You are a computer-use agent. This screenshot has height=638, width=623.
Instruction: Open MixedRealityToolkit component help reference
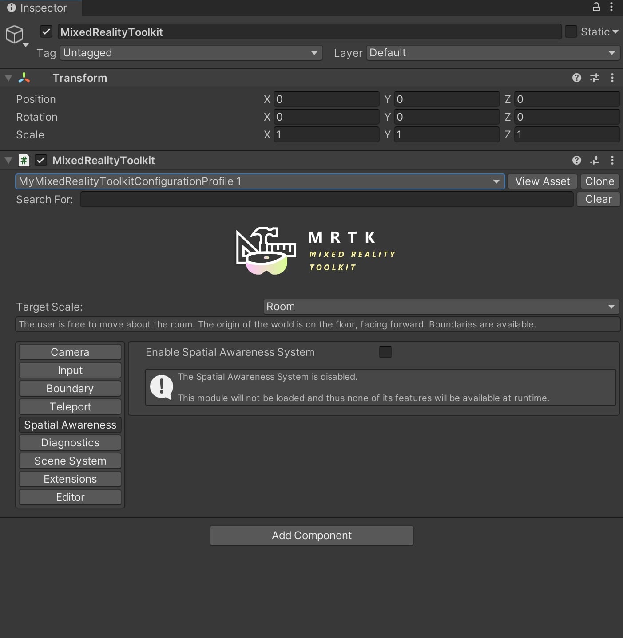click(x=577, y=160)
